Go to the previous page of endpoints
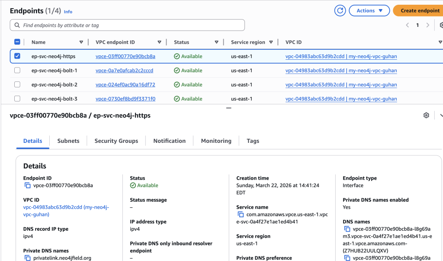The height and width of the screenshot is (261, 443). (407, 25)
